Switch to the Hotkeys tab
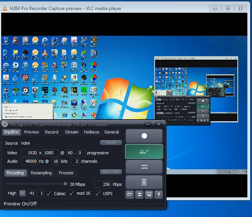 [x=91, y=132]
